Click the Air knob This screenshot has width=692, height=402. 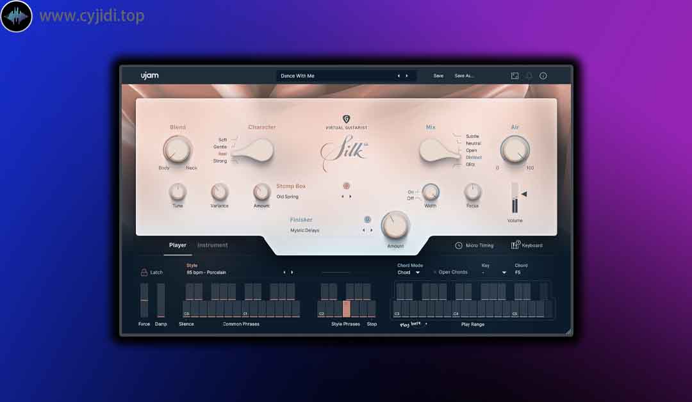(x=515, y=149)
